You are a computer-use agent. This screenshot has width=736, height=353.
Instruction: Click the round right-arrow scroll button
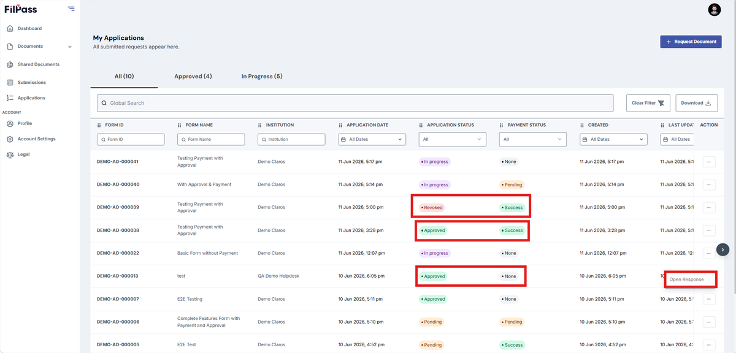(x=723, y=249)
